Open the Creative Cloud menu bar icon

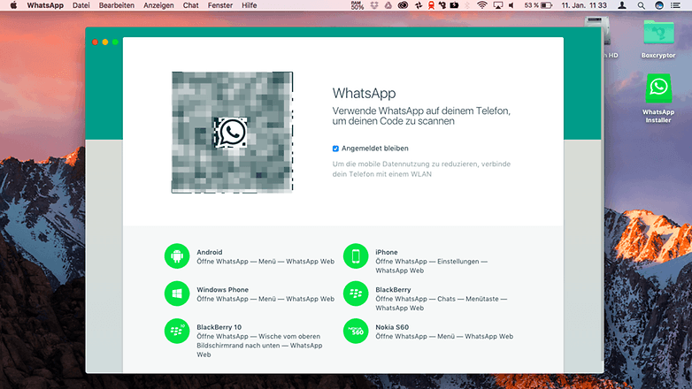(403, 5)
